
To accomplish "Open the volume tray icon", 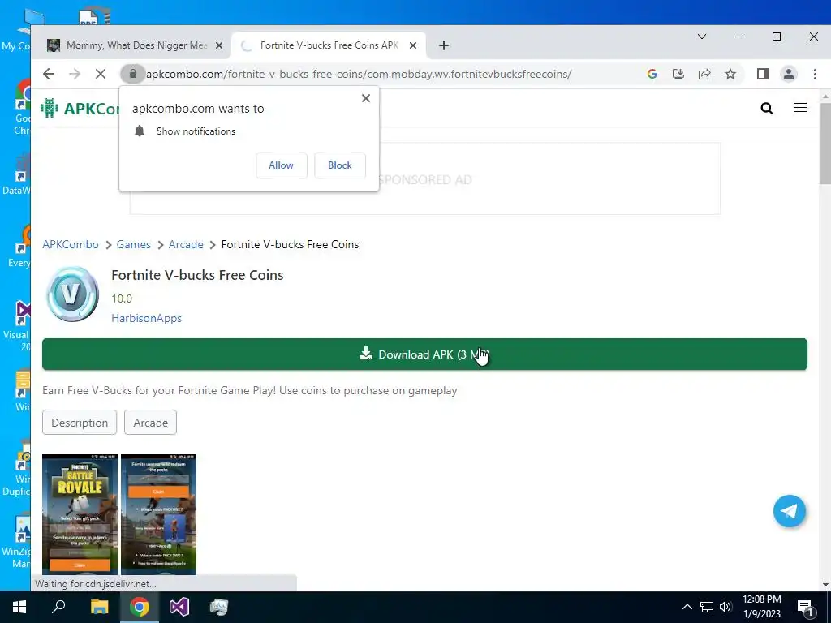I will (726, 607).
